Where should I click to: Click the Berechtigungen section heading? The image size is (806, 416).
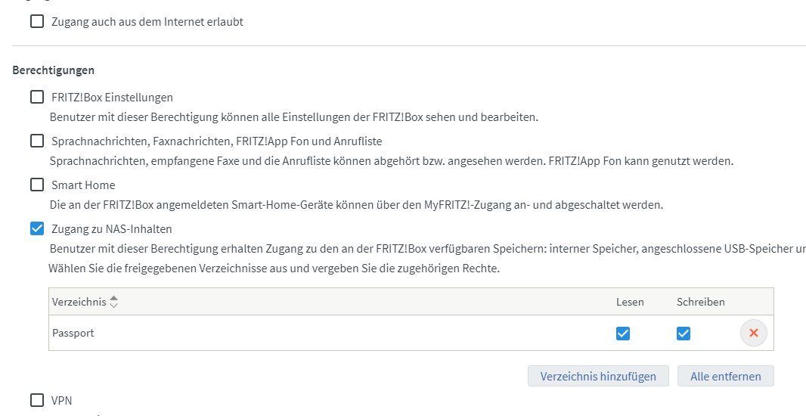[x=54, y=70]
